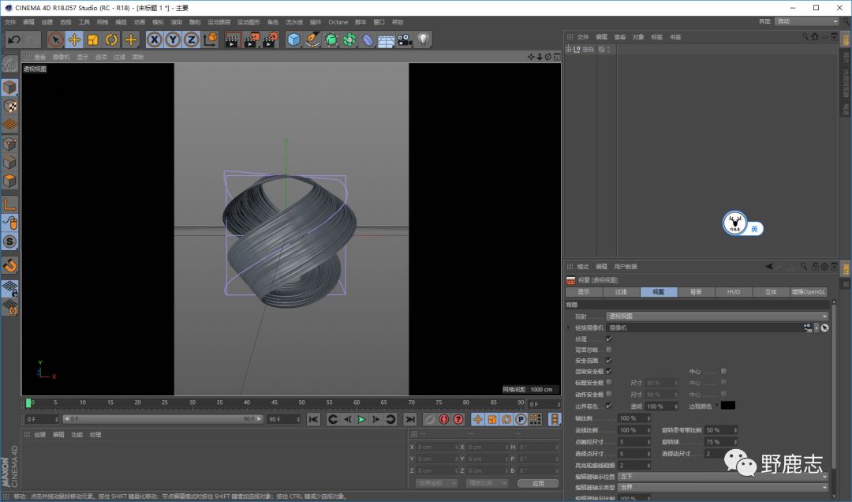Add a Cube primitive object
This screenshot has width=852, height=502.
(294, 39)
